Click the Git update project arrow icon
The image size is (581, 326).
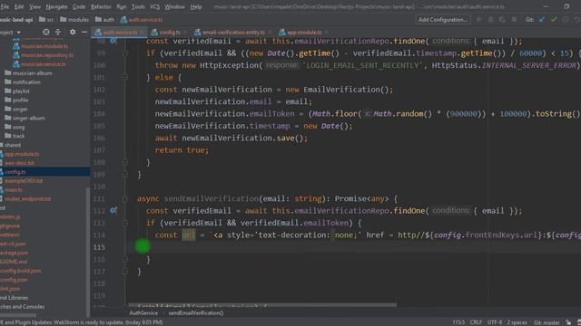(x=542, y=20)
